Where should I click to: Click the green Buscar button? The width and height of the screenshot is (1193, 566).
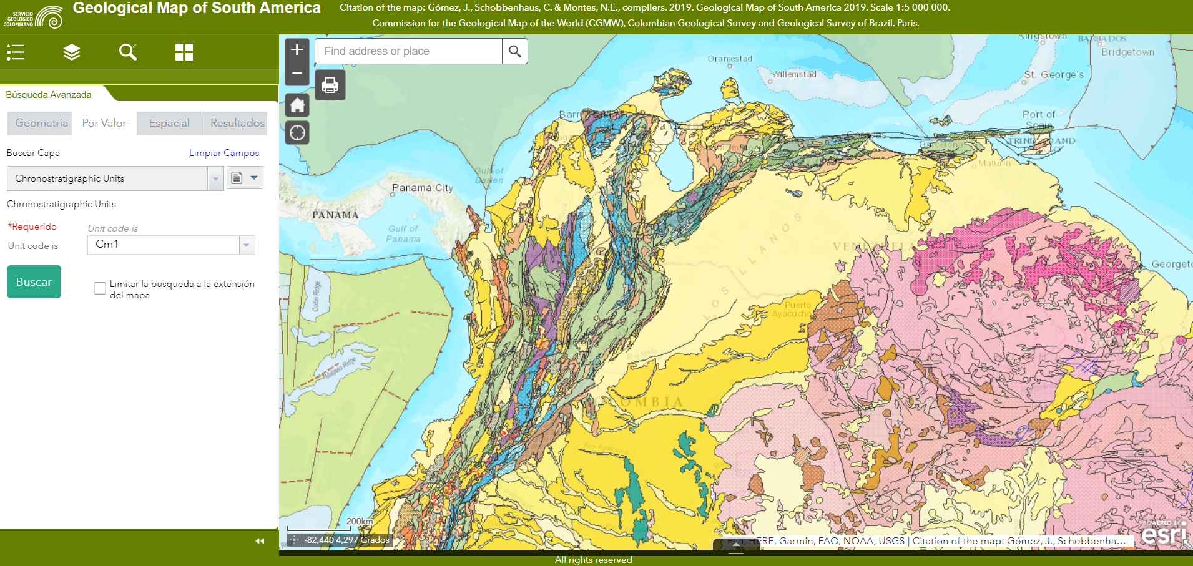click(x=34, y=282)
